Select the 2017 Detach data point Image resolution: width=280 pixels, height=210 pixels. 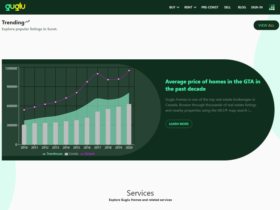point(97,74)
